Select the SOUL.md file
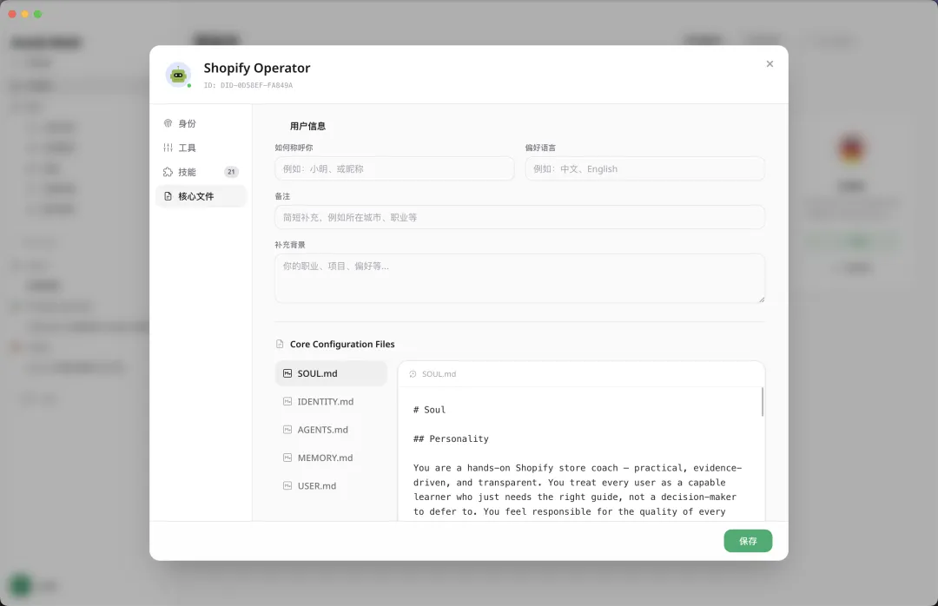The image size is (938, 606). [331, 373]
